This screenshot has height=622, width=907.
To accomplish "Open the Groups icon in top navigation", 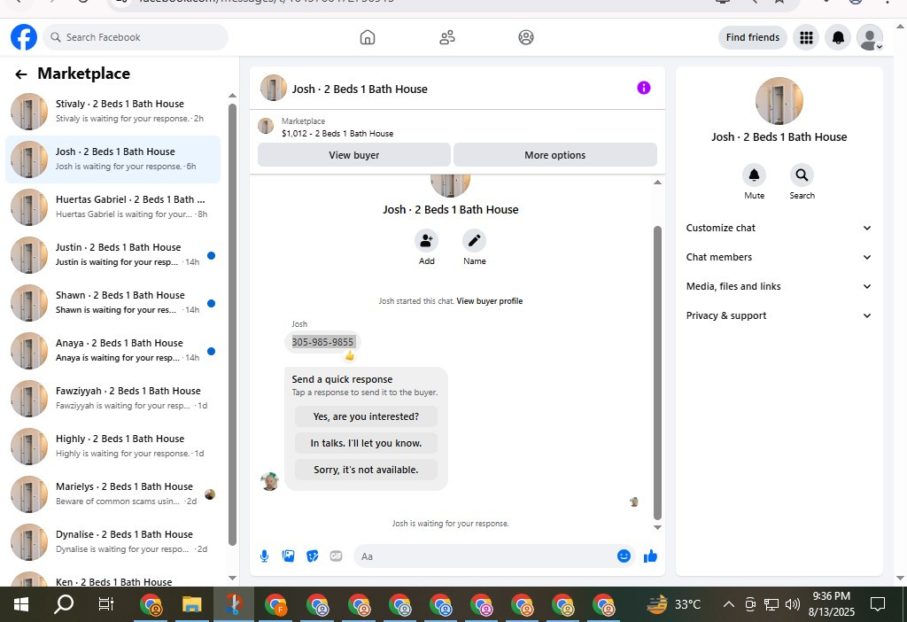I will pos(526,37).
